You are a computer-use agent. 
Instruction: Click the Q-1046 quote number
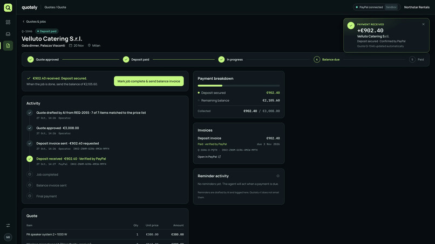[x=27, y=31]
